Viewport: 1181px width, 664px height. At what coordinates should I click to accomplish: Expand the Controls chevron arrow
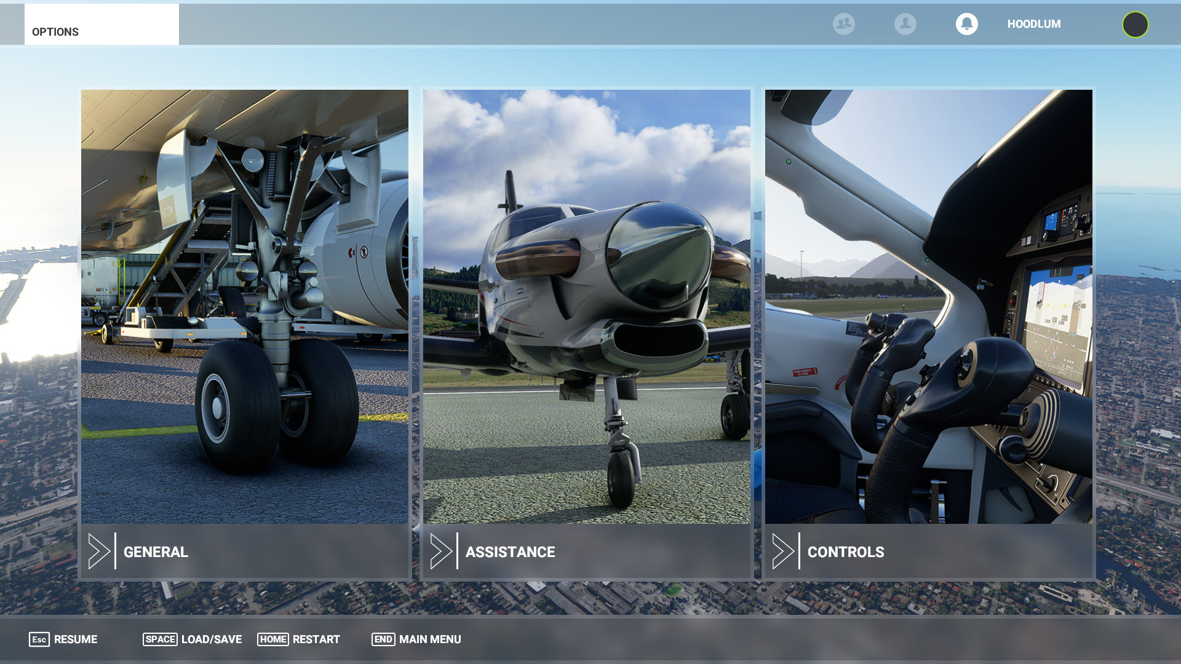pyautogui.click(x=782, y=551)
